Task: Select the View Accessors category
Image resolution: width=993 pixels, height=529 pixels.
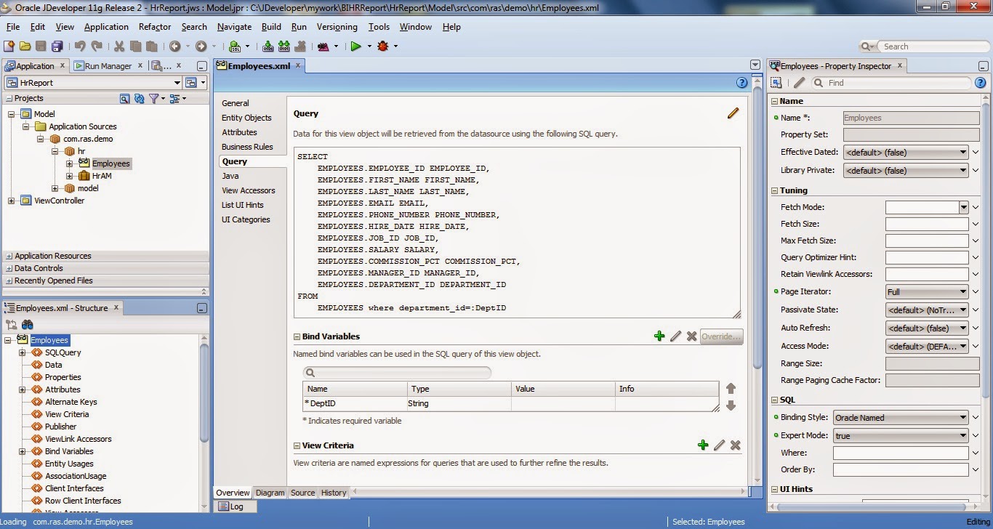Action: pos(249,190)
